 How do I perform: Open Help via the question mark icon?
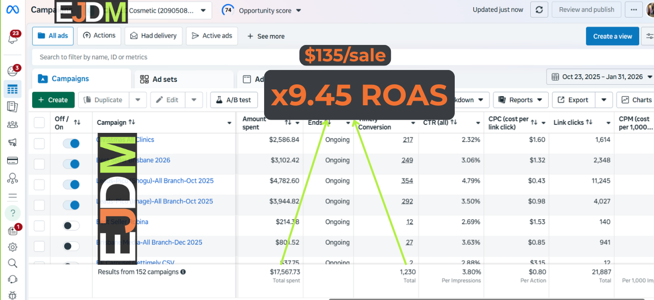click(13, 213)
